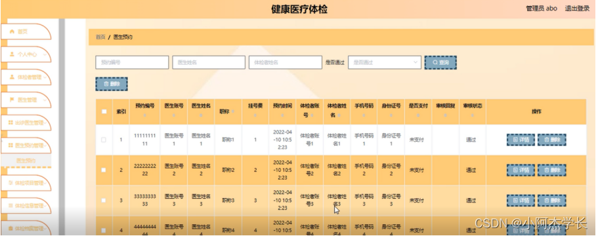Click the grid icon beside 医生预约管理

(11, 146)
